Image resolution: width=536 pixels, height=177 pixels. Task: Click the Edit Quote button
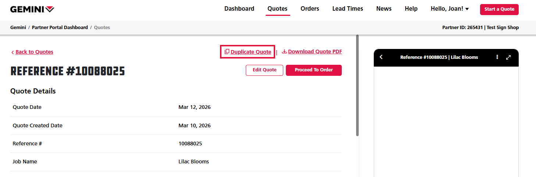click(264, 70)
